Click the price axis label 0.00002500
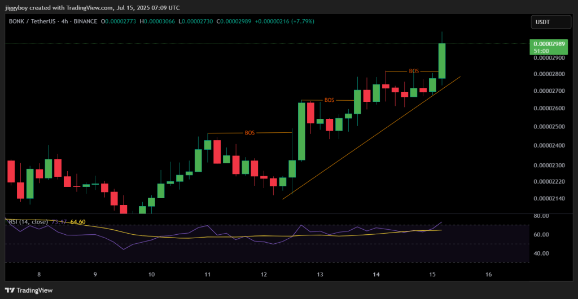Viewport: 578px width, 299px height. tap(549, 127)
